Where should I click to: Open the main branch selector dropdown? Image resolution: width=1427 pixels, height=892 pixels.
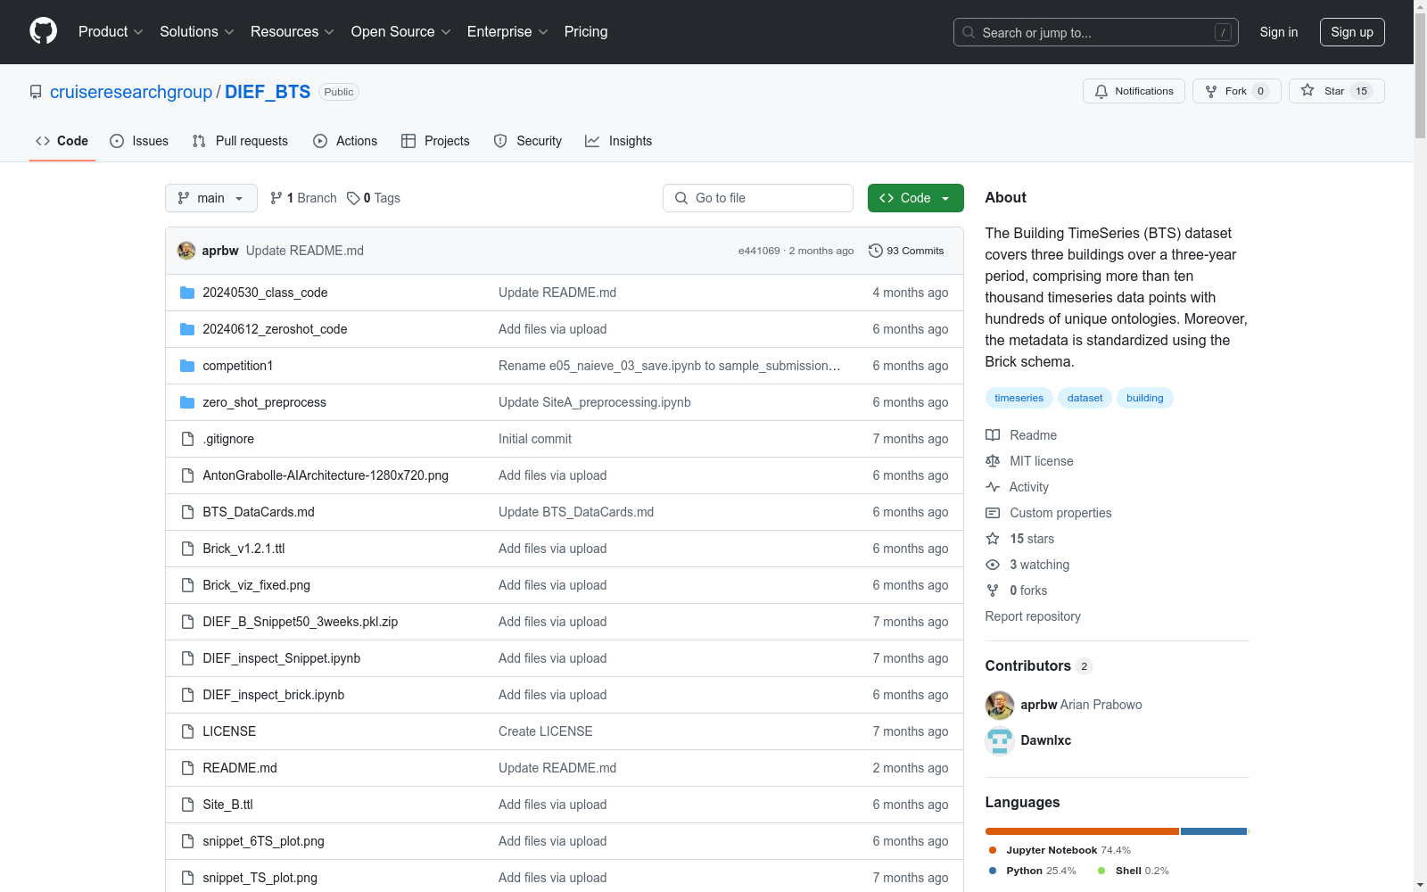click(211, 198)
